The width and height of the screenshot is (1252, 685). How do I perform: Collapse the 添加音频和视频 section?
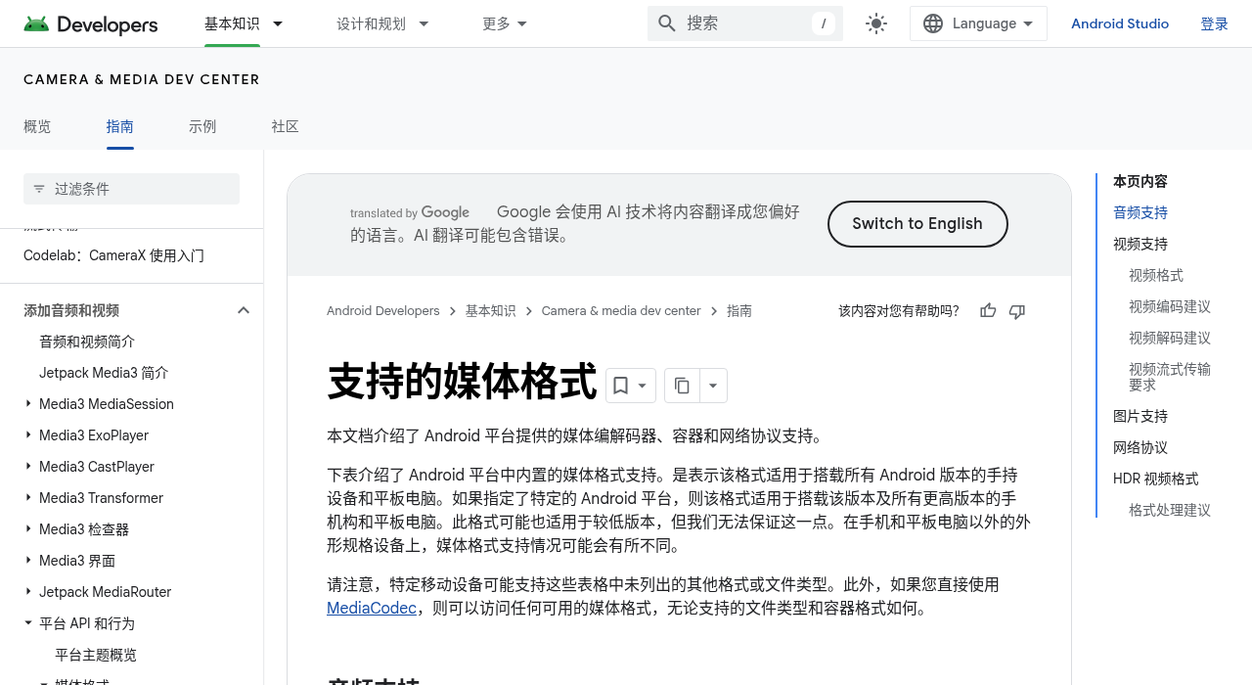(x=244, y=310)
